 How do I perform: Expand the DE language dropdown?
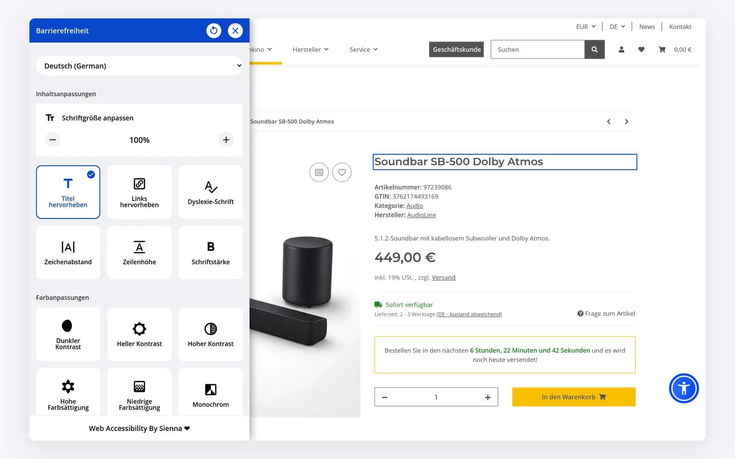617,27
